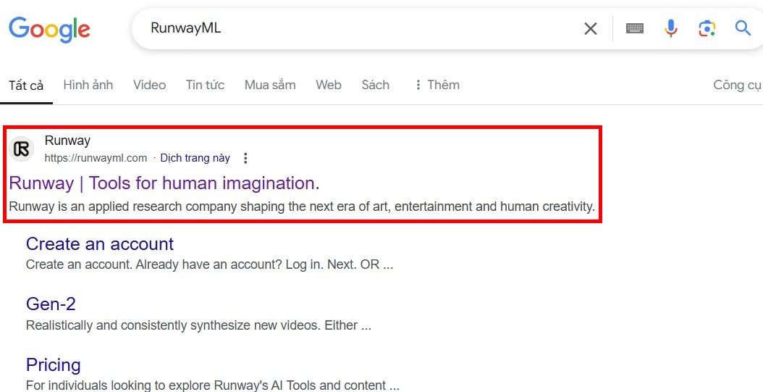763x392 pixels.
Task: Open the Mua sắm tab
Action: [270, 85]
